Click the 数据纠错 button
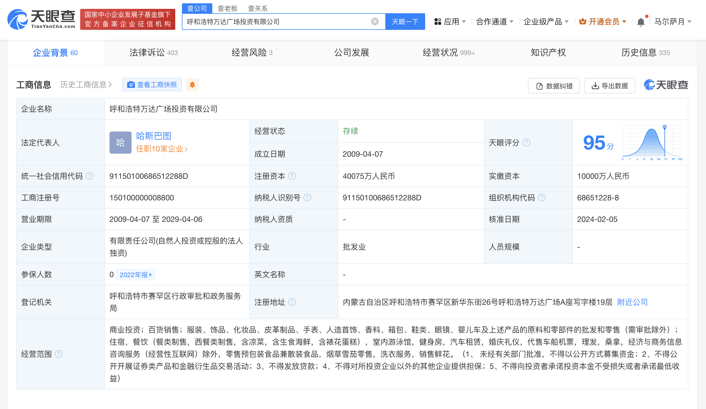This screenshot has height=409, width=706. click(554, 86)
